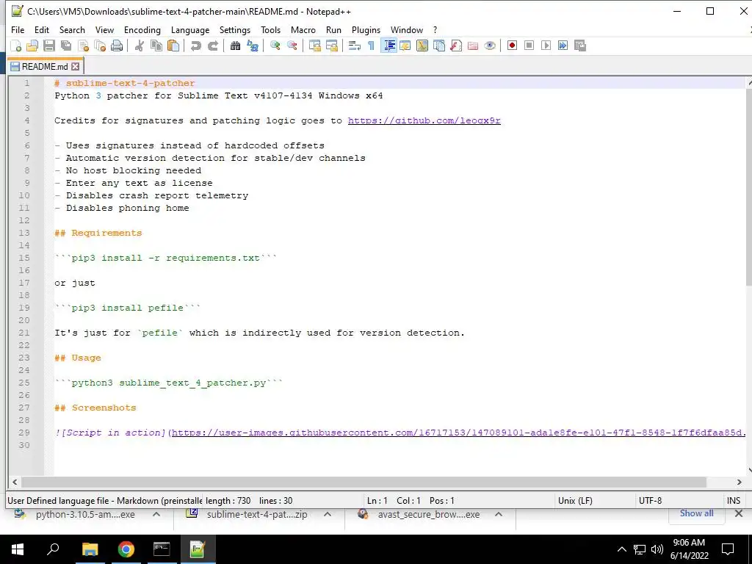Open the Plugins menu
This screenshot has height=564, width=752.
tap(366, 29)
